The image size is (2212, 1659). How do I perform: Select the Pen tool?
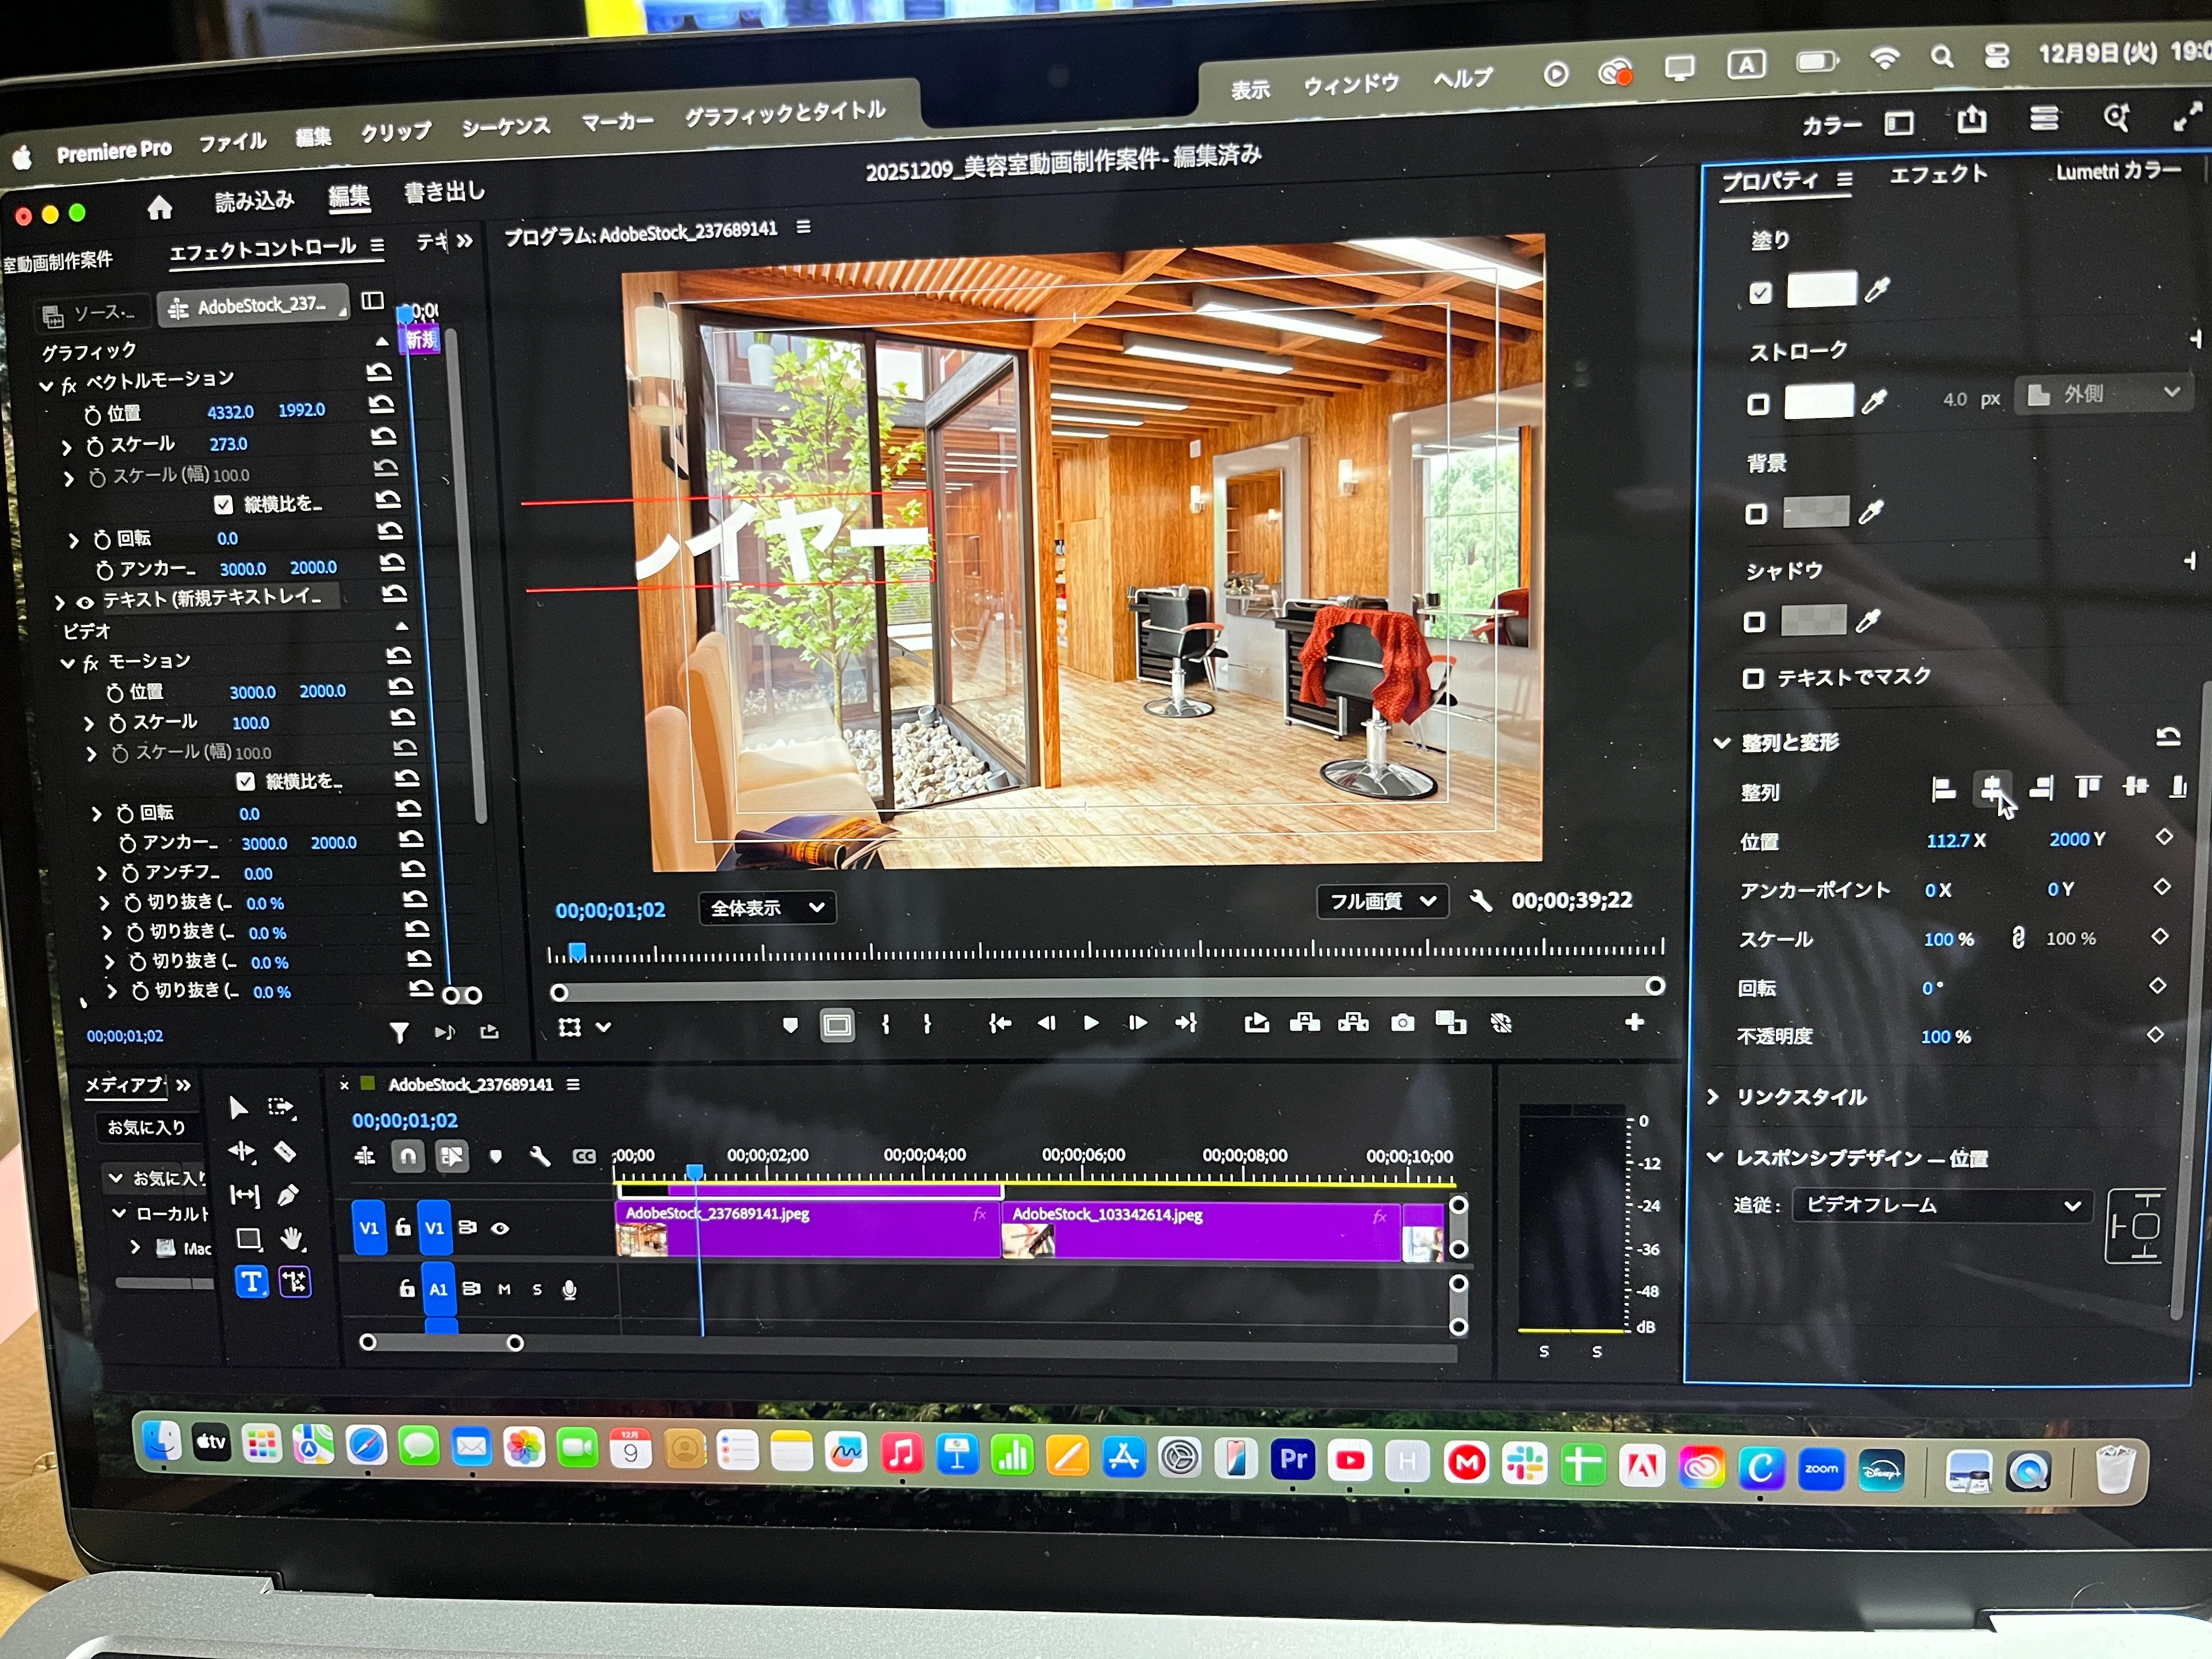pyautogui.click(x=288, y=1195)
